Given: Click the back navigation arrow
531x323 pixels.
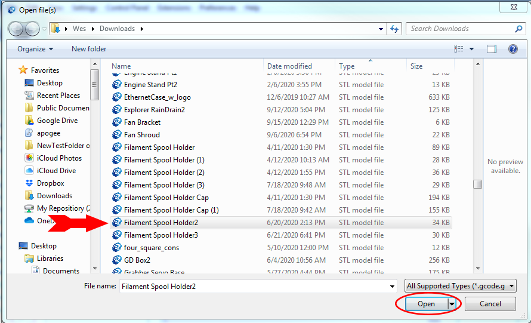Looking at the screenshot, I should tap(16, 29).
